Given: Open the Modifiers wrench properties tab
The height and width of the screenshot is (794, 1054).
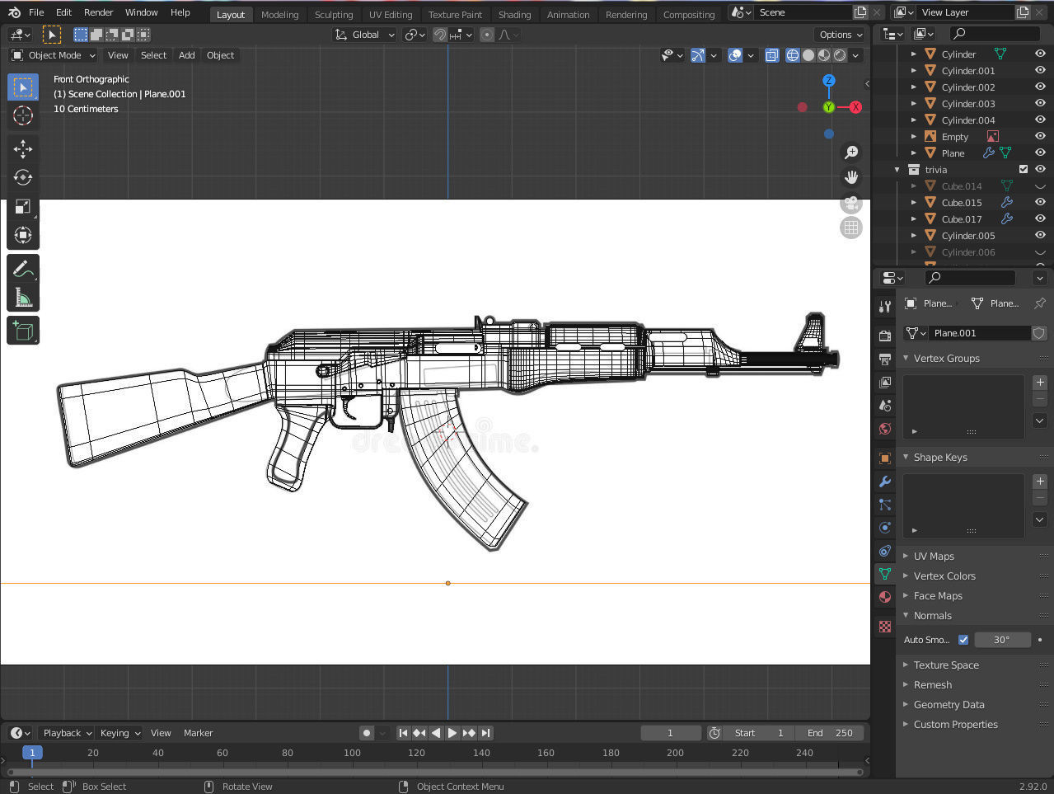Looking at the screenshot, I should [x=885, y=482].
